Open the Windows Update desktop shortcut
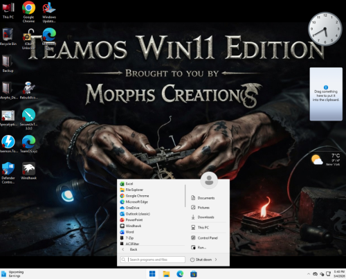Image resolution: width=346 pixels, height=279 pixels. [49, 12]
